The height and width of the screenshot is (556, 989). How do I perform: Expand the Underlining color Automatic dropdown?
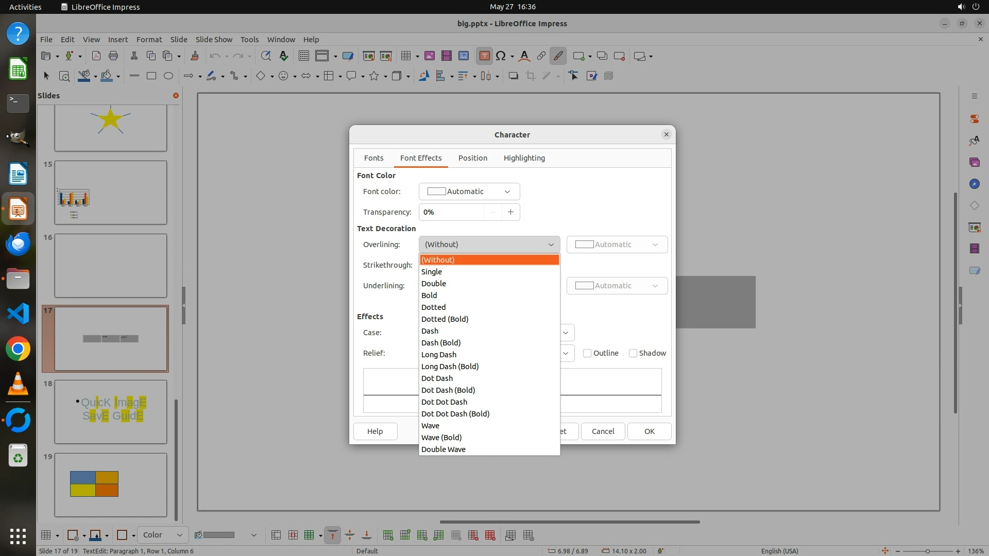tap(617, 286)
